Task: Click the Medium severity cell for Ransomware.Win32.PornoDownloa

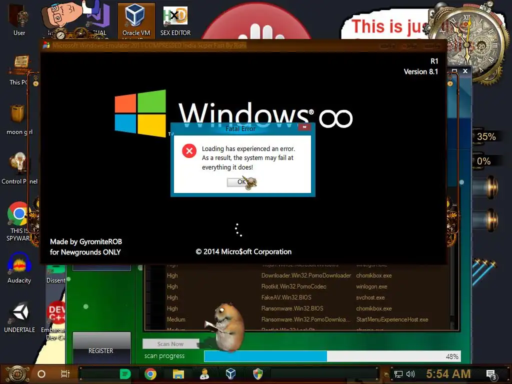Action: pos(176,319)
